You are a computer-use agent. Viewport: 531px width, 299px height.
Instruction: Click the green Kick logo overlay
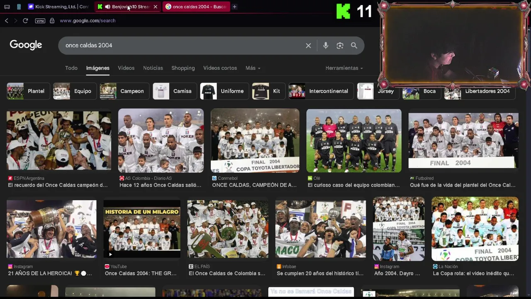[x=343, y=11]
